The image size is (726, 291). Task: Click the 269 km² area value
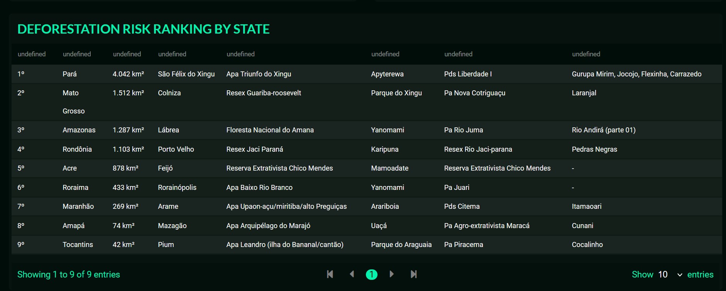pyautogui.click(x=125, y=206)
